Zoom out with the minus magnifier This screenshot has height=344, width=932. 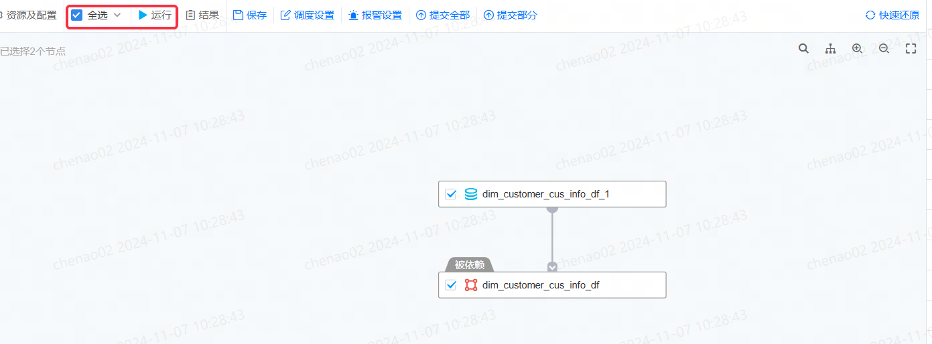click(884, 49)
